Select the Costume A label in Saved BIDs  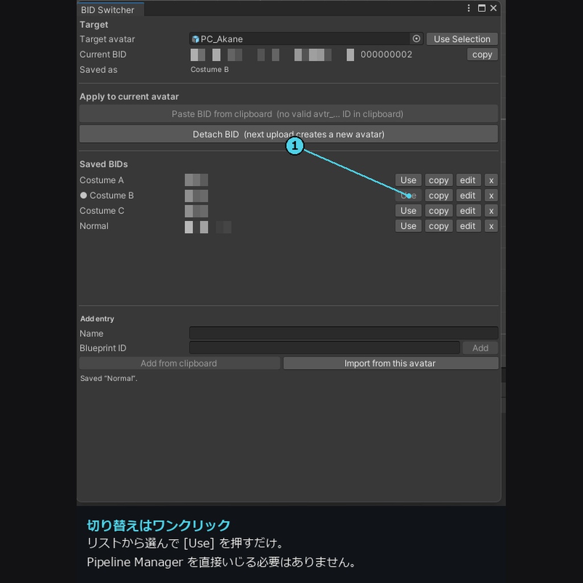tap(101, 180)
